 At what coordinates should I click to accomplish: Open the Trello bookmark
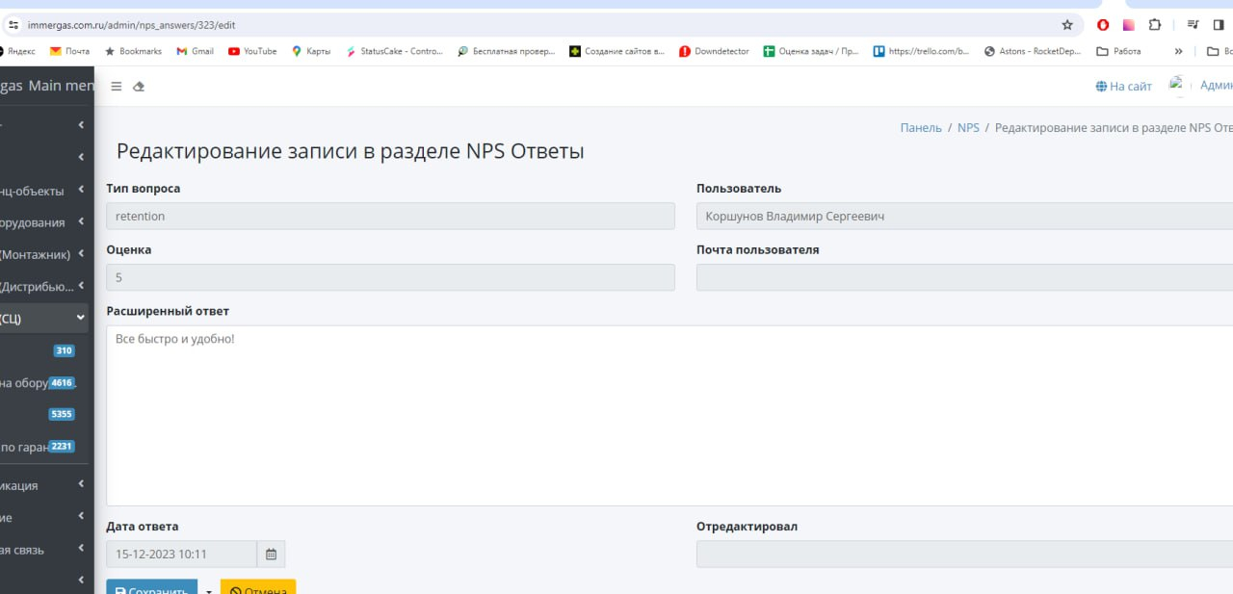pyautogui.click(x=921, y=52)
